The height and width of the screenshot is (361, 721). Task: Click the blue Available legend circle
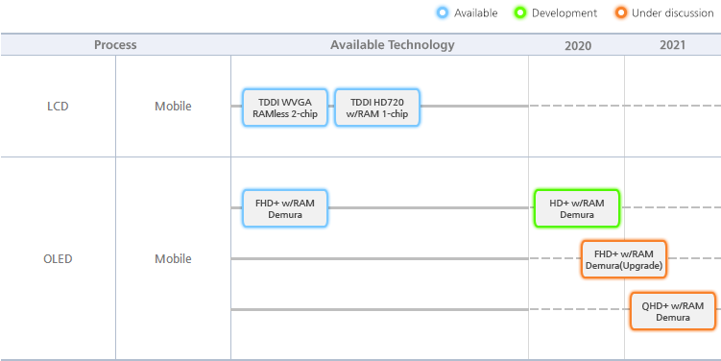coord(443,12)
